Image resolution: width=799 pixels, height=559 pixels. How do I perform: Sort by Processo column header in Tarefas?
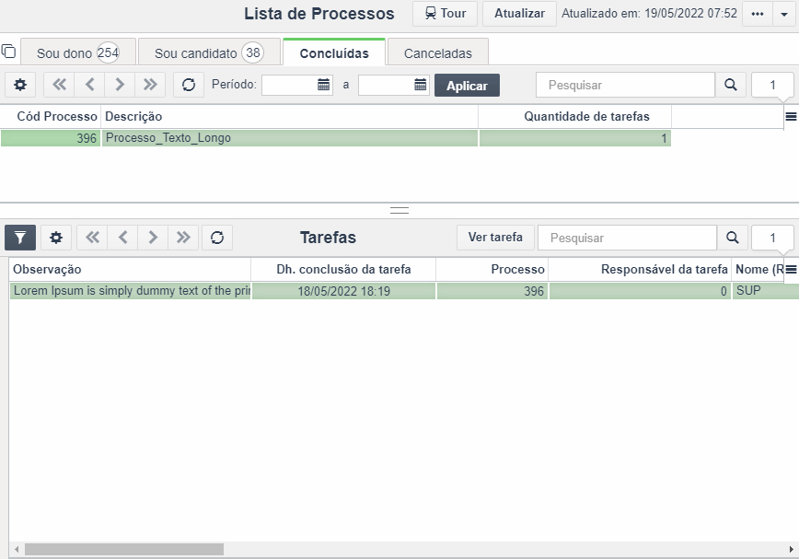[492, 270]
